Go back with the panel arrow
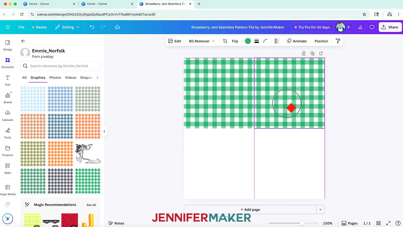 (x=23, y=41)
